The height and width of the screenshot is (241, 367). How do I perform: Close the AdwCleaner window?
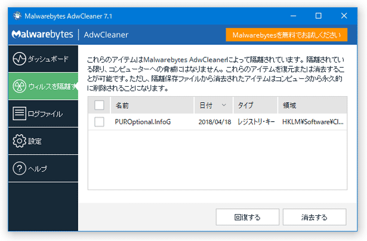point(344,16)
